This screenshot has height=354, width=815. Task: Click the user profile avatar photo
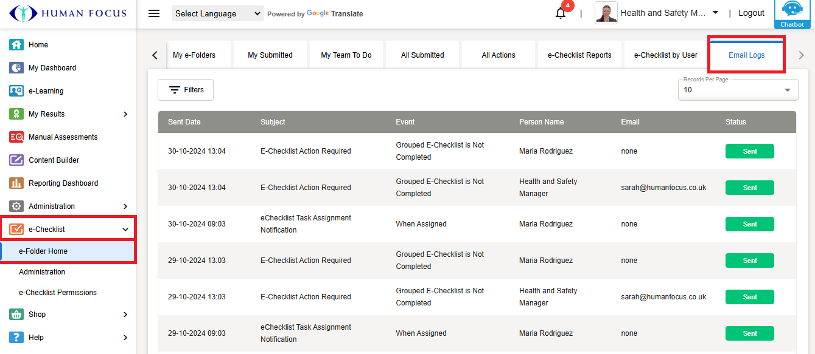pyautogui.click(x=606, y=13)
